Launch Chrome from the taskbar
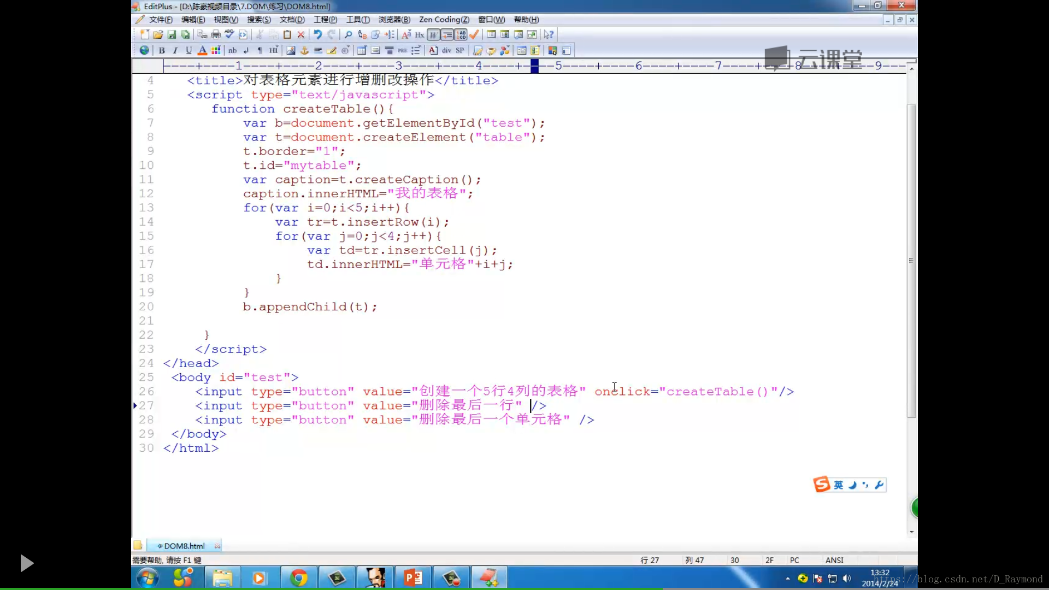 point(298,578)
